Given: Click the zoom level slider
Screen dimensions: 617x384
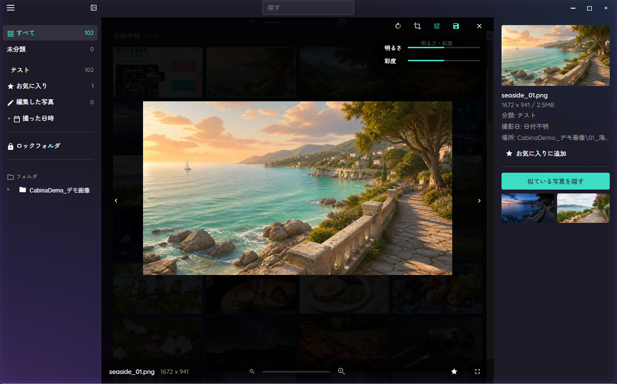Looking at the screenshot, I should [x=296, y=371].
